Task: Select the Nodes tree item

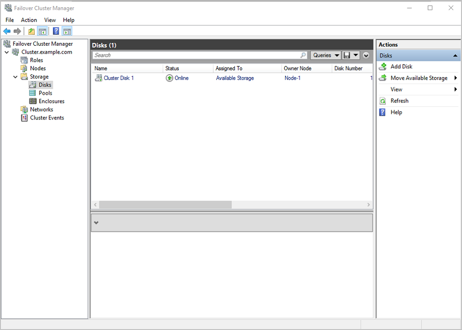Action: point(38,68)
